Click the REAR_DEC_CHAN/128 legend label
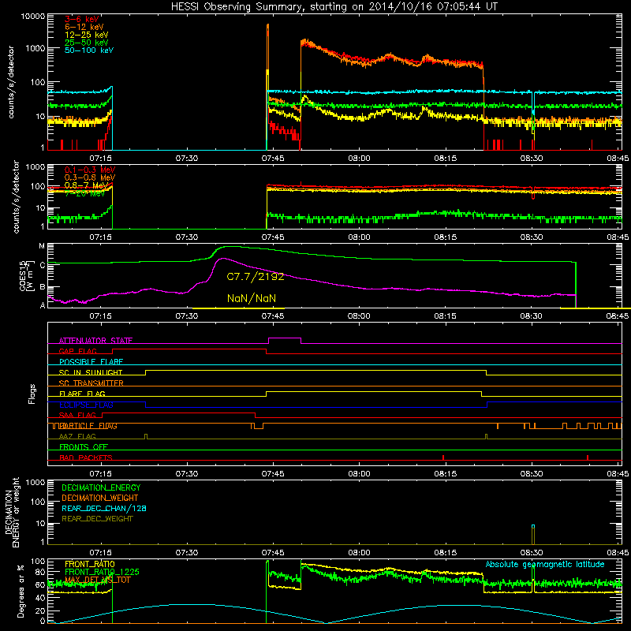 coord(104,509)
